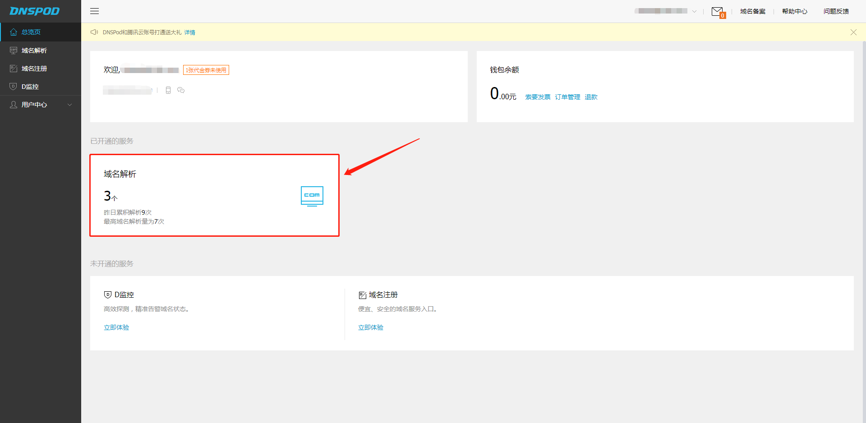This screenshot has width=866, height=423.
Task: Click the mobile phone binding icon
Action: 168,90
